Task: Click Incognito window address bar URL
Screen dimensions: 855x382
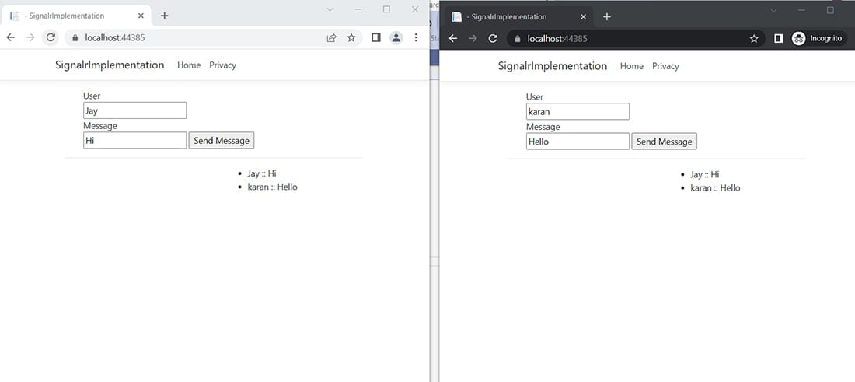Action: 557,39
